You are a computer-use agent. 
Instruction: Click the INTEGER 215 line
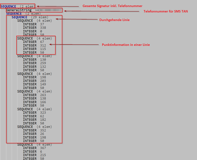pos(34,155)
